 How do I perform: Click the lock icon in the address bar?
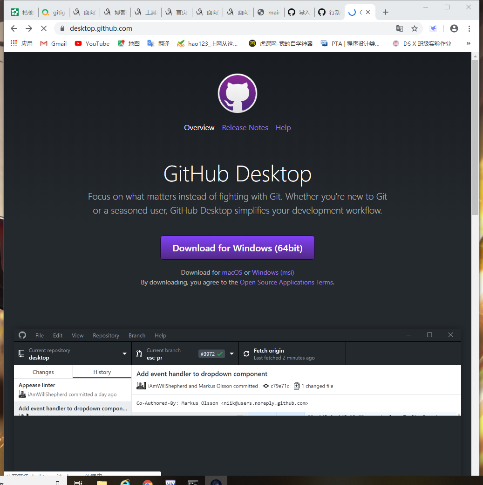click(62, 28)
